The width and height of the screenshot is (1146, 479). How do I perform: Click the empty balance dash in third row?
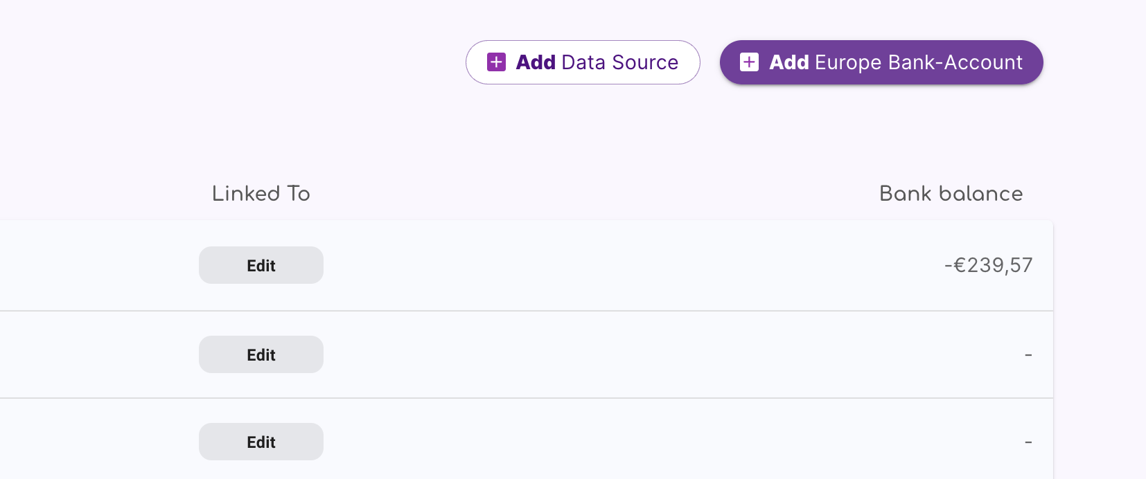(x=1028, y=442)
